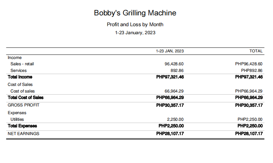
Task: Click the Expenses section heading
Action: [x=17, y=113]
